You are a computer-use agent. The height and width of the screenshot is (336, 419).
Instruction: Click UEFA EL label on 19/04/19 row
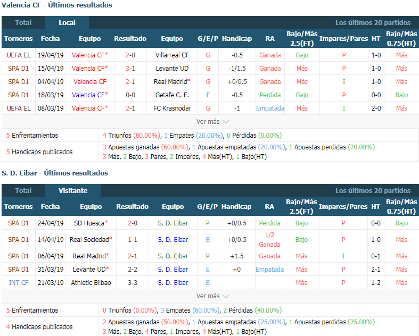coord(19,55)
